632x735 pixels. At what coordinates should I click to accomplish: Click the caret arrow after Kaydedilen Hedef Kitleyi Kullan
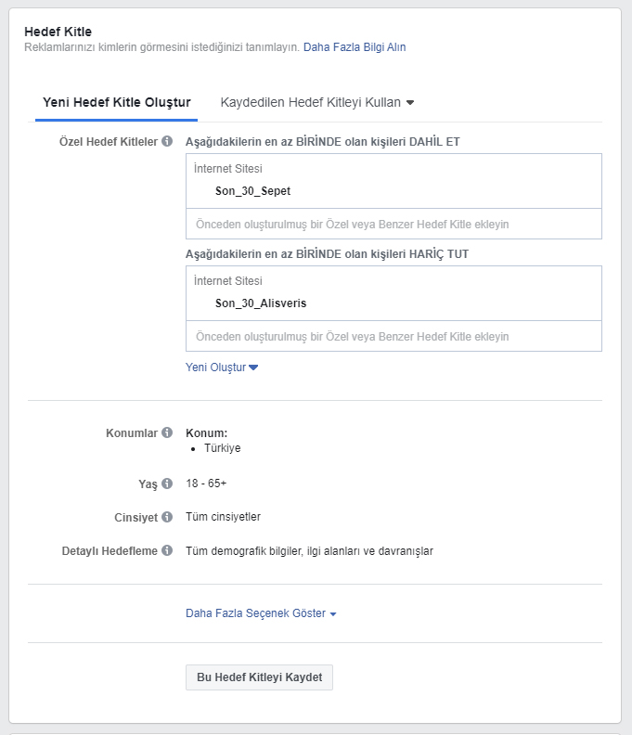410,103
